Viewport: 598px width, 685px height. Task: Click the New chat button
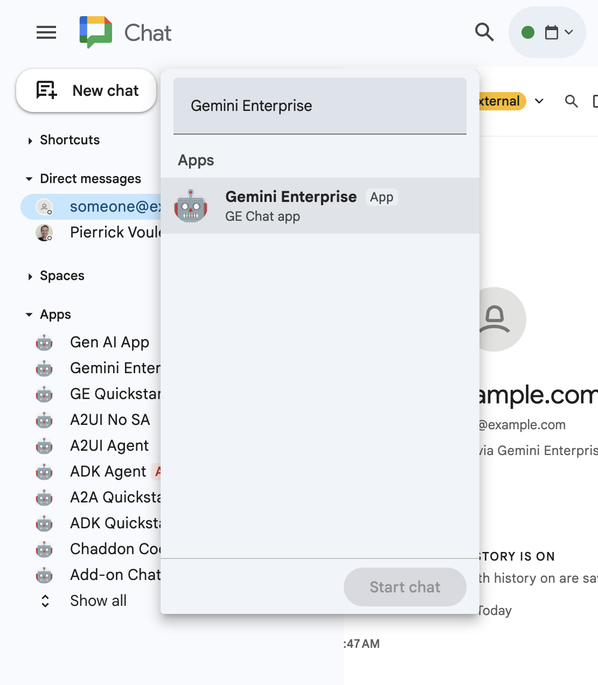coord(86,90)
